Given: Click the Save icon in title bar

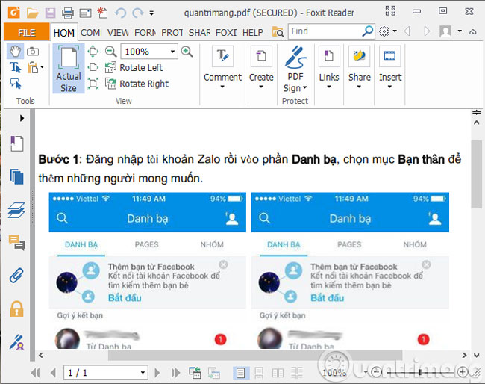Looking at the screenshot, I should click(50, 13).
